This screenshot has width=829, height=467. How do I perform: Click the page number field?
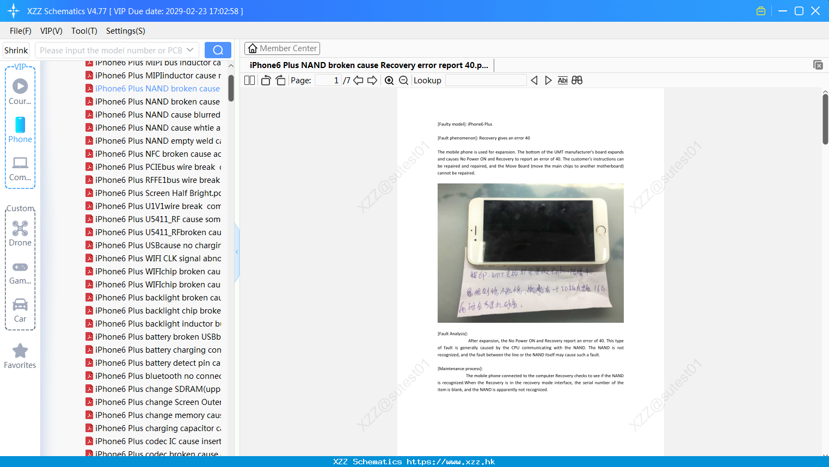click(x=328, y=81)
